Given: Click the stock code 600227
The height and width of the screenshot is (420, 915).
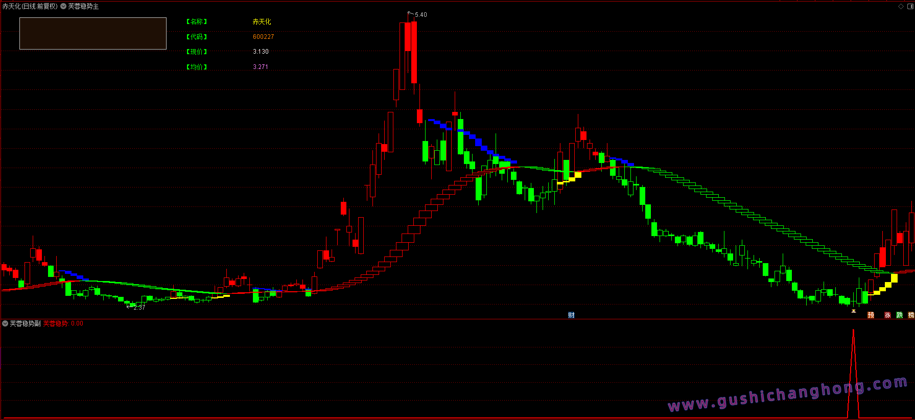Looking at the screenshot, I should tap(263, 37).
